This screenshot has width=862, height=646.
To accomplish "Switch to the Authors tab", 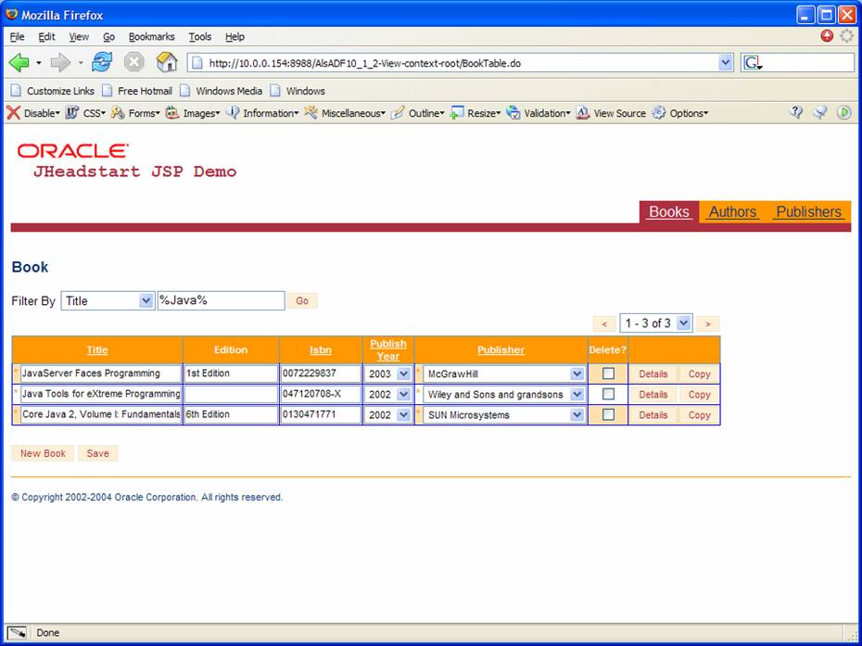I will 732,212.
